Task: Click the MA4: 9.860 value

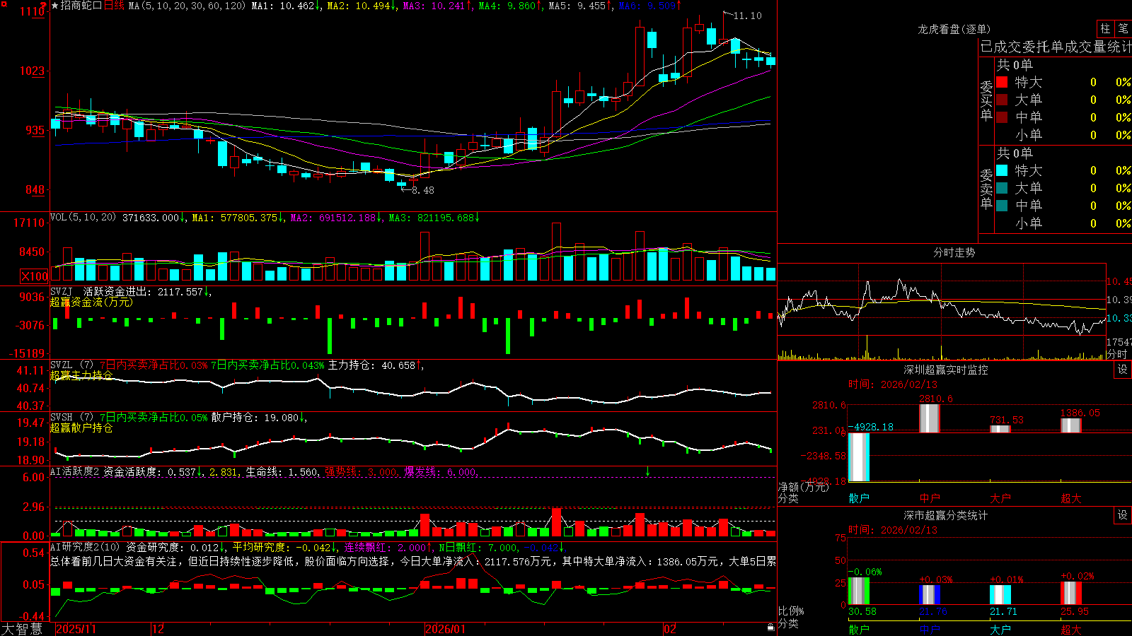Action: (511, 6)
